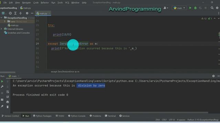220x123 pixels.
Task: Open the Terminal tool window
Action: click(110, 116)
